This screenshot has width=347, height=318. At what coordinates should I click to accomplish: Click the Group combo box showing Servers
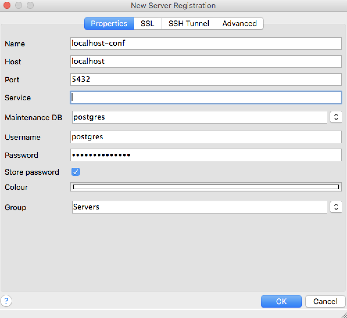(199, 207)
